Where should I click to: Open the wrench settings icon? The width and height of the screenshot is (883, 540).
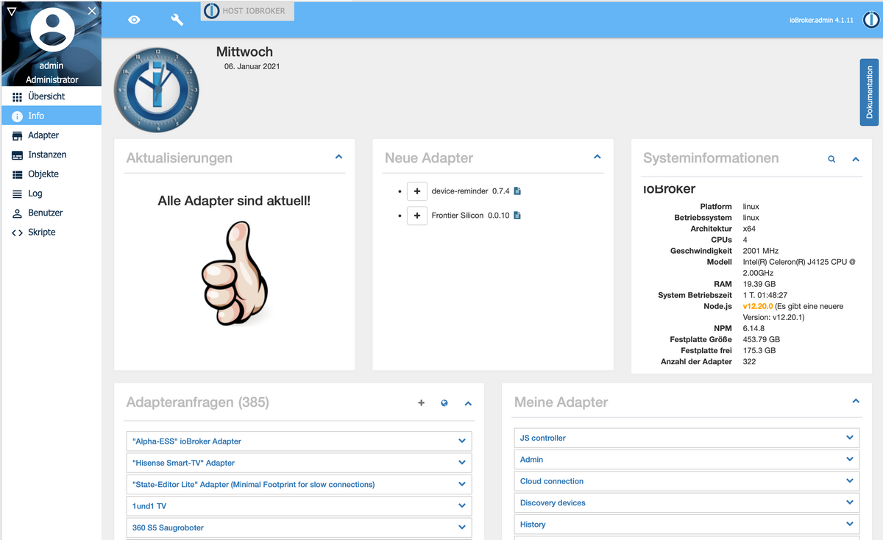177,20
